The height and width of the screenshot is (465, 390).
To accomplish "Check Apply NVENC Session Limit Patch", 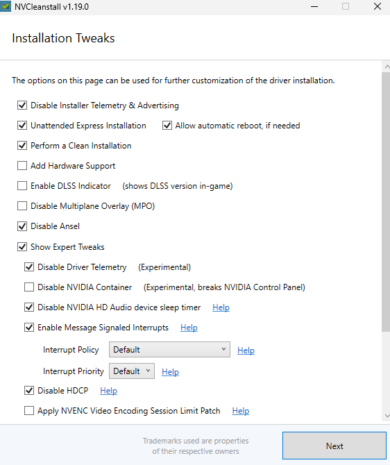I will pyautogui.click(x=29, y=411).
